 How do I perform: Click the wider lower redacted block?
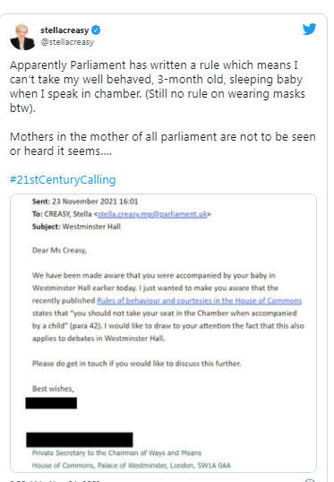tap(80, 440)
